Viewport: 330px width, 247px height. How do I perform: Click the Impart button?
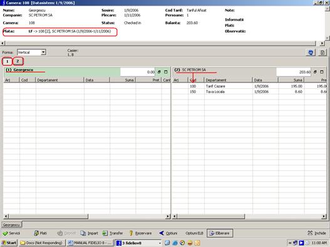pos(90,233)
